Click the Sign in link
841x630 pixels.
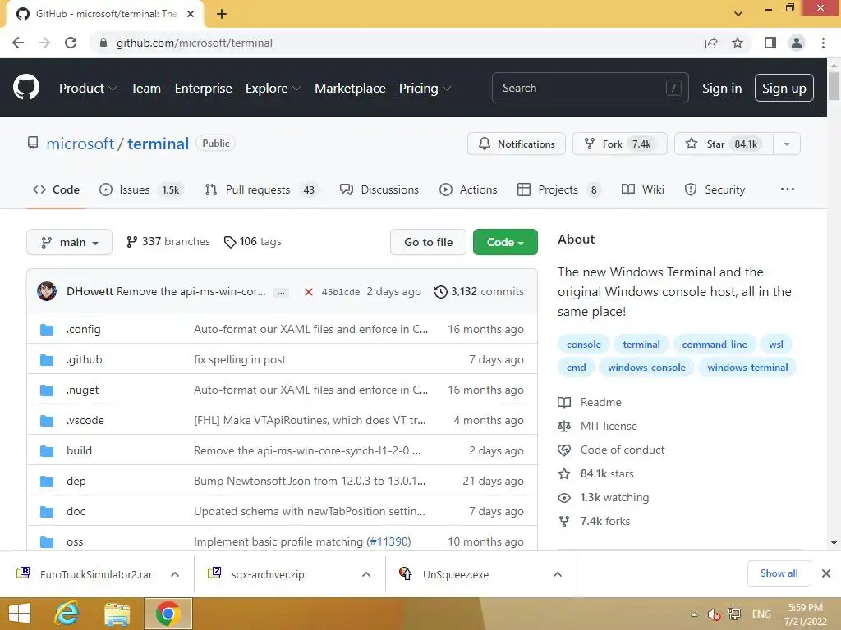pos(722,89)
